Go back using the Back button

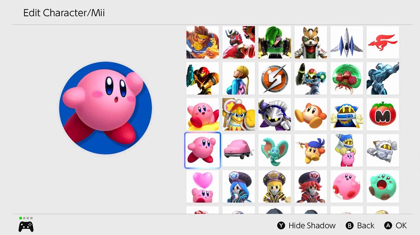pos(360,226)
